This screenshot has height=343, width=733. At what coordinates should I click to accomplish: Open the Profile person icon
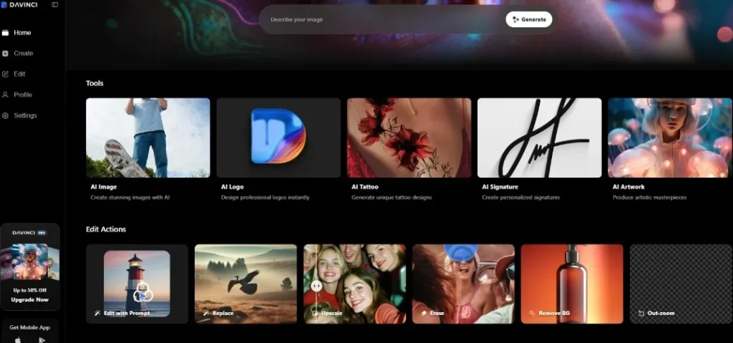point(6,95)
